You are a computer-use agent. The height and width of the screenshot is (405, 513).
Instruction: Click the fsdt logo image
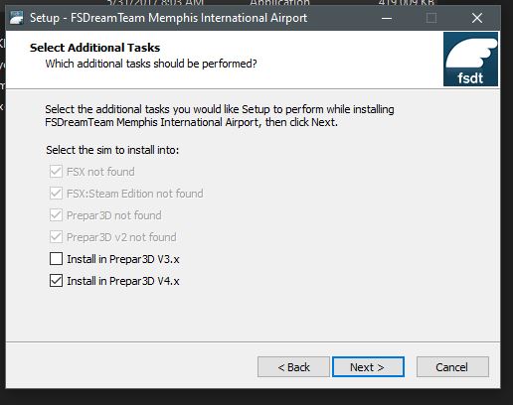[470, 60]
